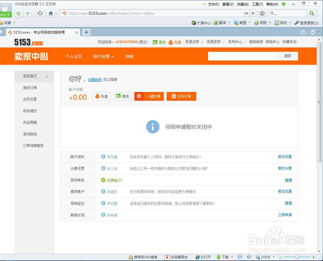Open the 游戏 toolbar dropdown arrow
The width and height of the screenshot is (323, 261).
point(290,23)
